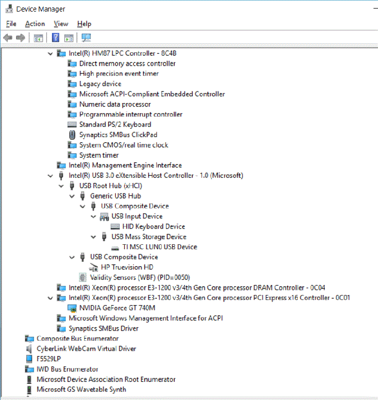Select Microsoft Windows Management Interface for ACPI

coord(146,318)
